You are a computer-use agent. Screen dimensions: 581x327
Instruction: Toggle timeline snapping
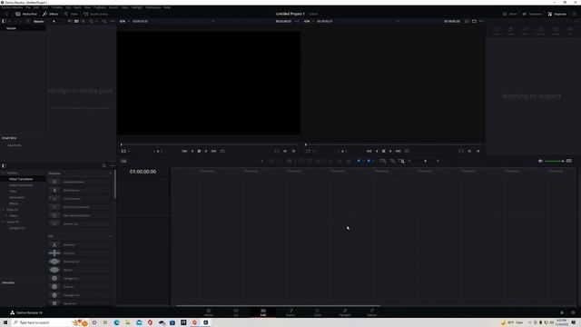[330, 161]
